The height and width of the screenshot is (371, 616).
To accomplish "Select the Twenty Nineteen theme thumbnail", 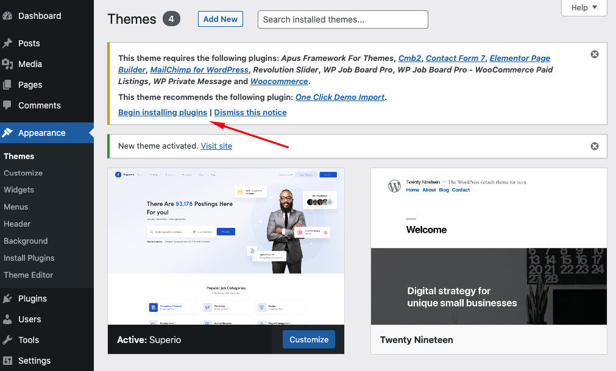I will click(489, 247).
